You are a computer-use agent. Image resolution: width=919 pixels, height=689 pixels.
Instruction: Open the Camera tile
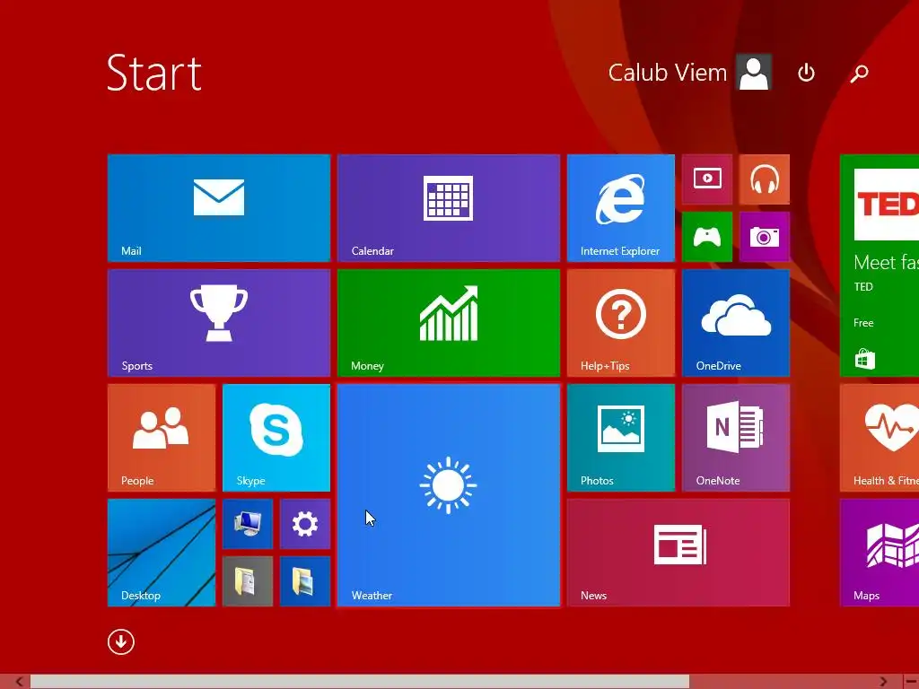765,237
